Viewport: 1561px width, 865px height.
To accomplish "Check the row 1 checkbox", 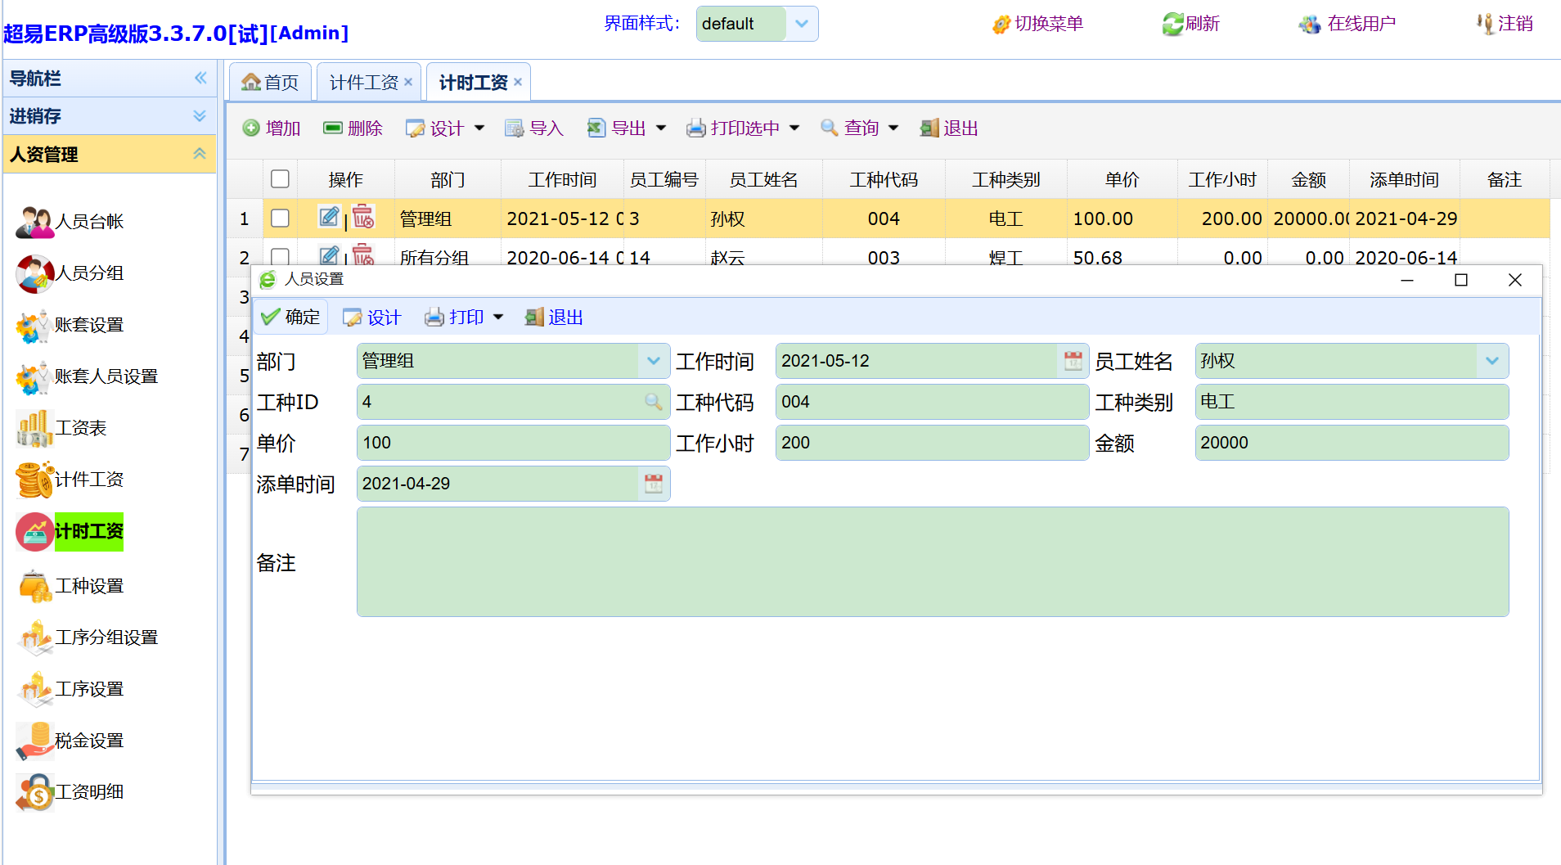I will 280,219.
